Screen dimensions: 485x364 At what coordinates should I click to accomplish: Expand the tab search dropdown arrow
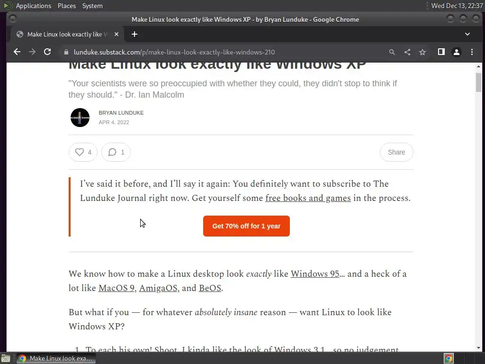pyautogui.click(x=467, y=34)
